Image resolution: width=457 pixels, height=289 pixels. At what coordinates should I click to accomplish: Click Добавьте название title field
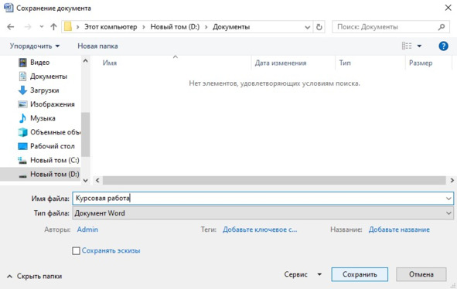pos(399,229)
